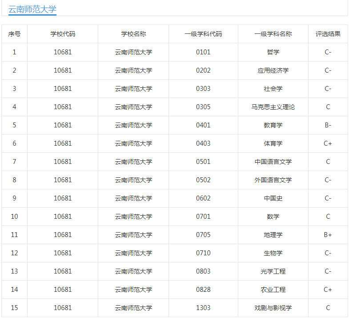The height and width of the screenshot is (319, 353).
Task: Click row number 8 in 序号 column
Action: 14,180
